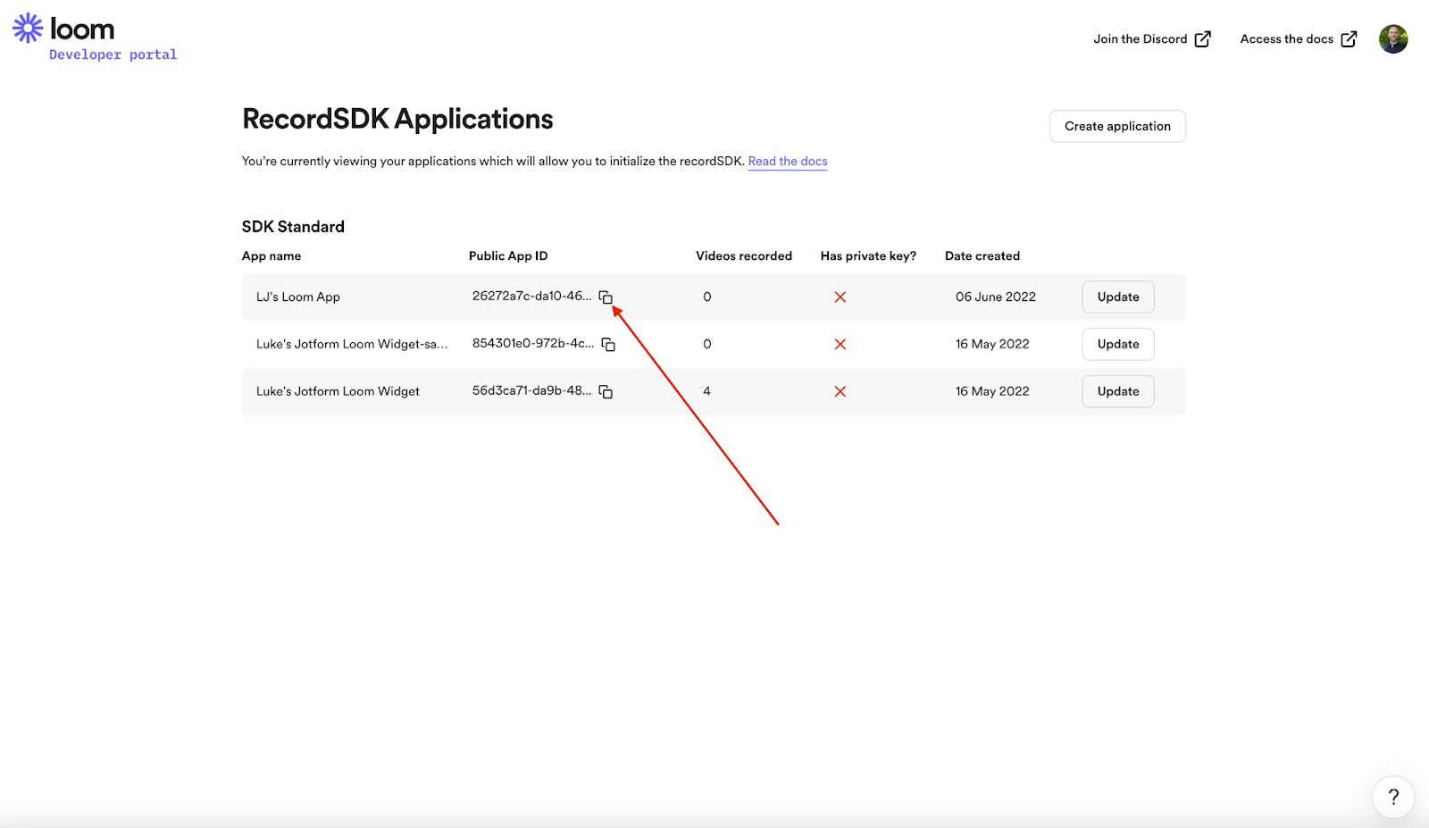Click the private key X for LJ's Loom App
This screenshot has height=828, width=1429.
point(840,297)
